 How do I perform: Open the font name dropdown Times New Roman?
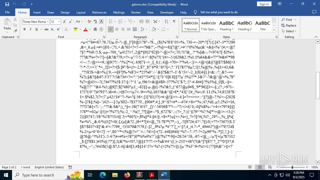(48, 22)
